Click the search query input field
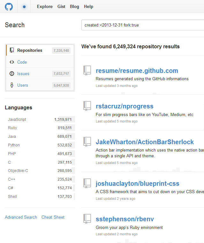The height and width of the screenshot is (243, 204). tap(142, 25)
